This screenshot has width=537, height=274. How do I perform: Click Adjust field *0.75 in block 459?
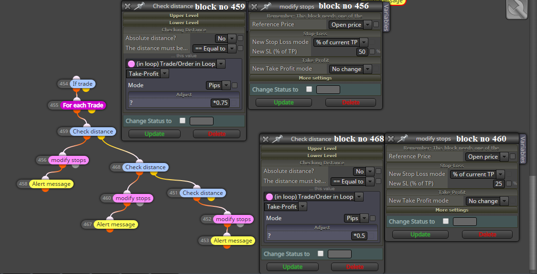pos(220,103)
